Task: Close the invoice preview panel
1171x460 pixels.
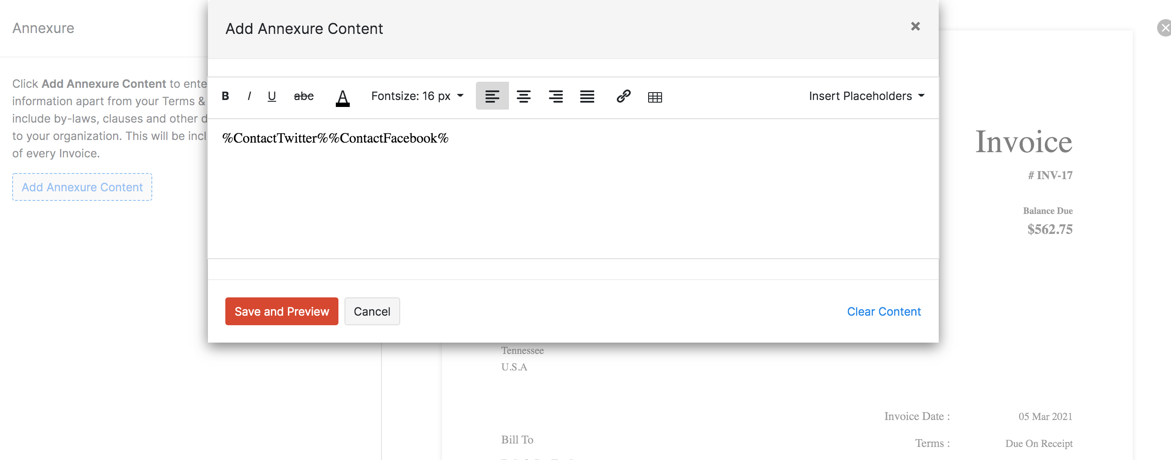Action: [1164, 28]
